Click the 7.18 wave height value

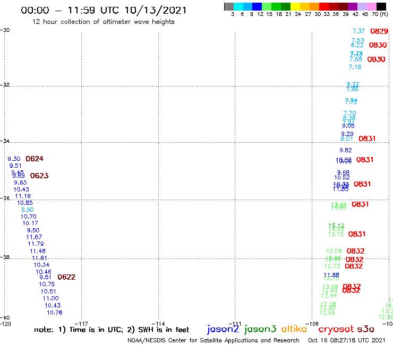[355, 67]
